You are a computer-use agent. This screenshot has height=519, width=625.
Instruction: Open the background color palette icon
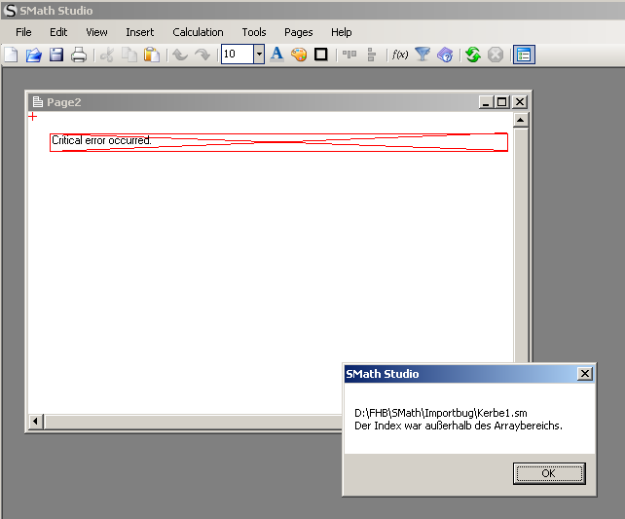(x=299, y=55)
